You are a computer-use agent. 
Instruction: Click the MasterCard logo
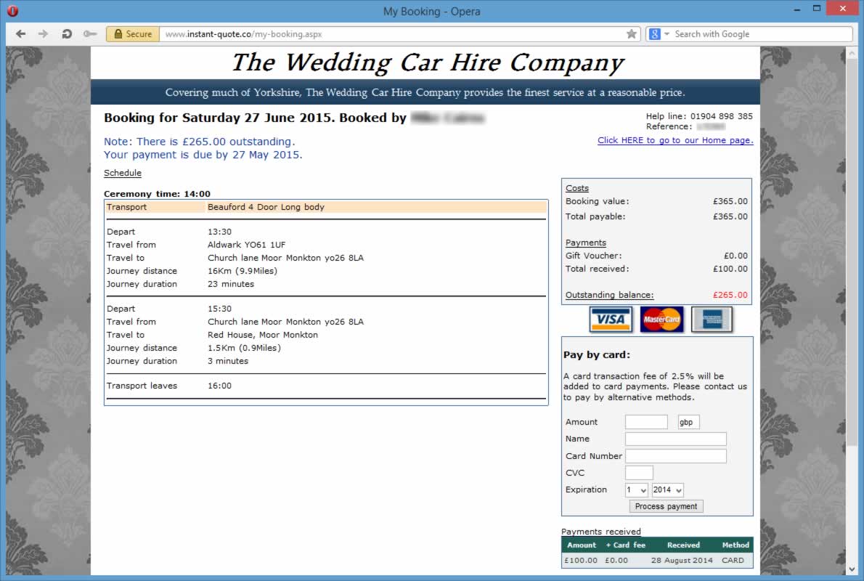(661, 320)
